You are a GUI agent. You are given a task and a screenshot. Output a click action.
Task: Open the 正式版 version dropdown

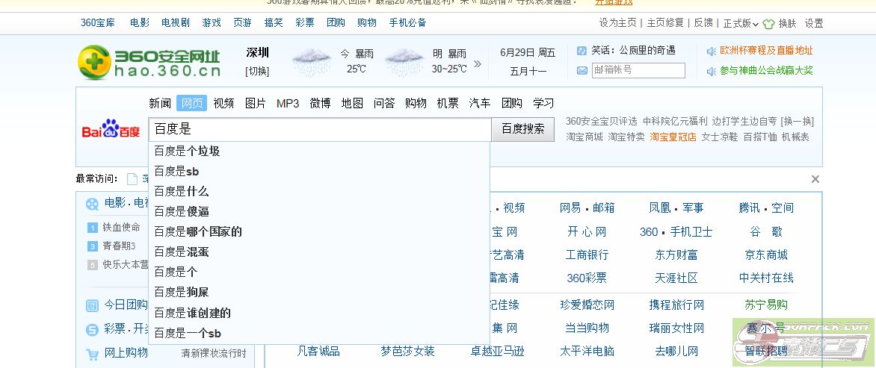point(741,23)
